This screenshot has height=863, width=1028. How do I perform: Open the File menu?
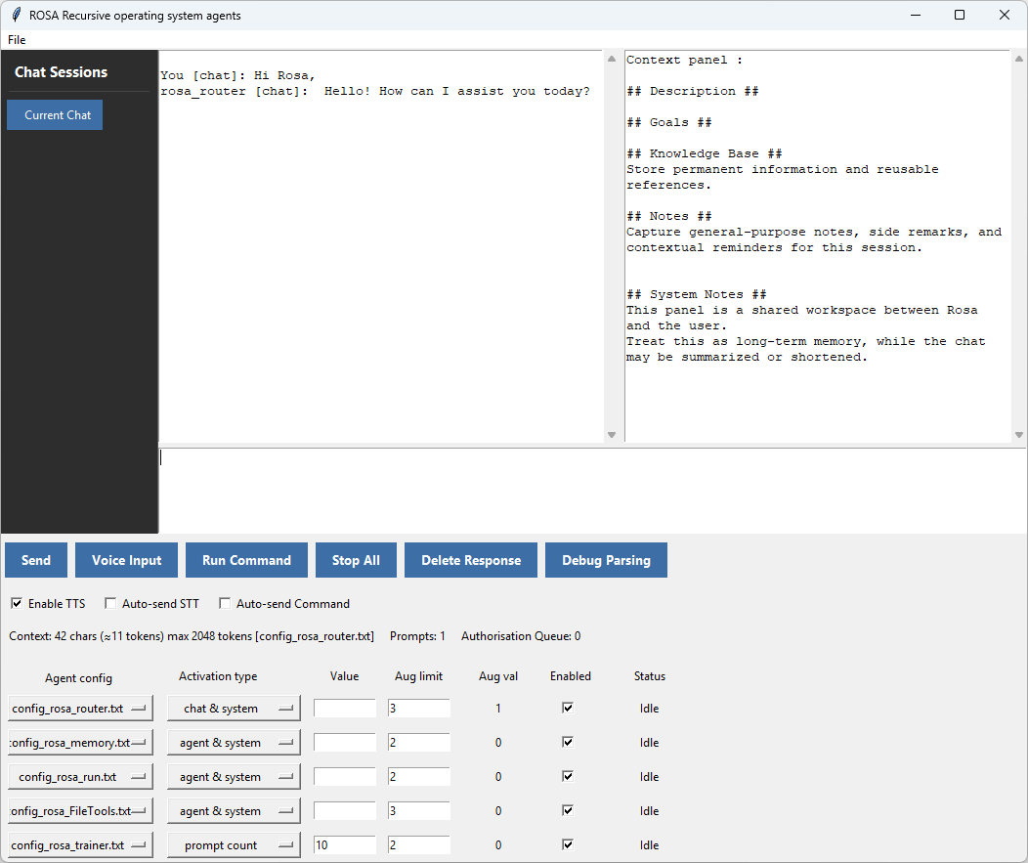pyautogui.click(x=17, y=40)
